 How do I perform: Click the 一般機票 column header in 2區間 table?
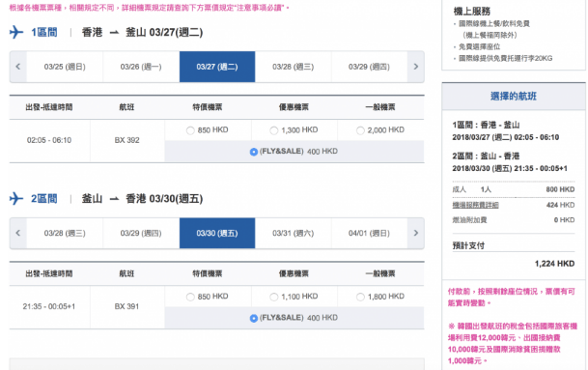click(x=380, y=274)
